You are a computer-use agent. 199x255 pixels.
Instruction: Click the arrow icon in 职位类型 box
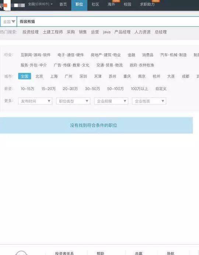[87, 101]
